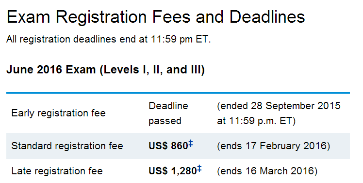Click Levels I, II, and III in subheading
Screen dimensions: 363x183
[x=152, y=70]
